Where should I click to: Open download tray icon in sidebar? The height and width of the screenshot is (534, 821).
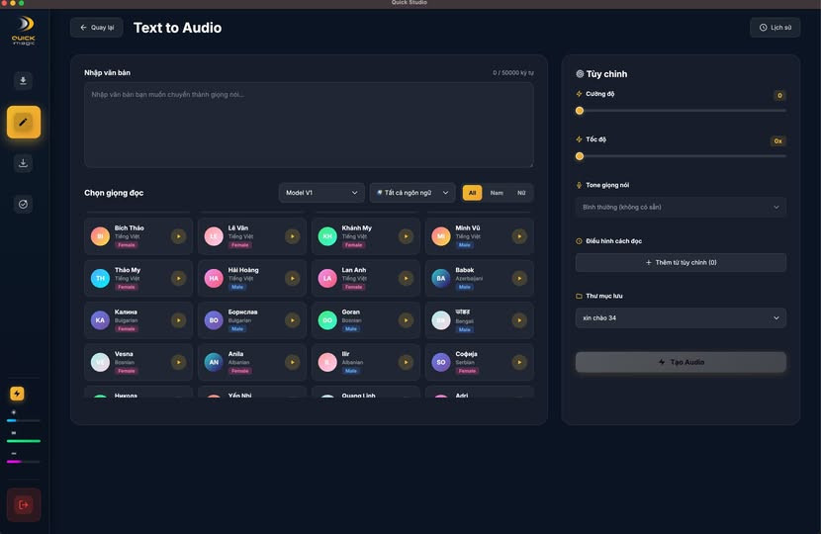point(23,163)
